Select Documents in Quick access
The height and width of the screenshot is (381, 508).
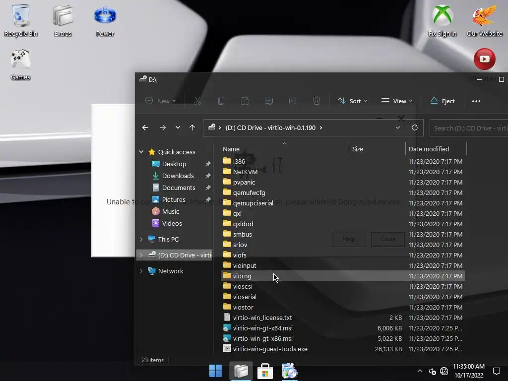point(179,188)
